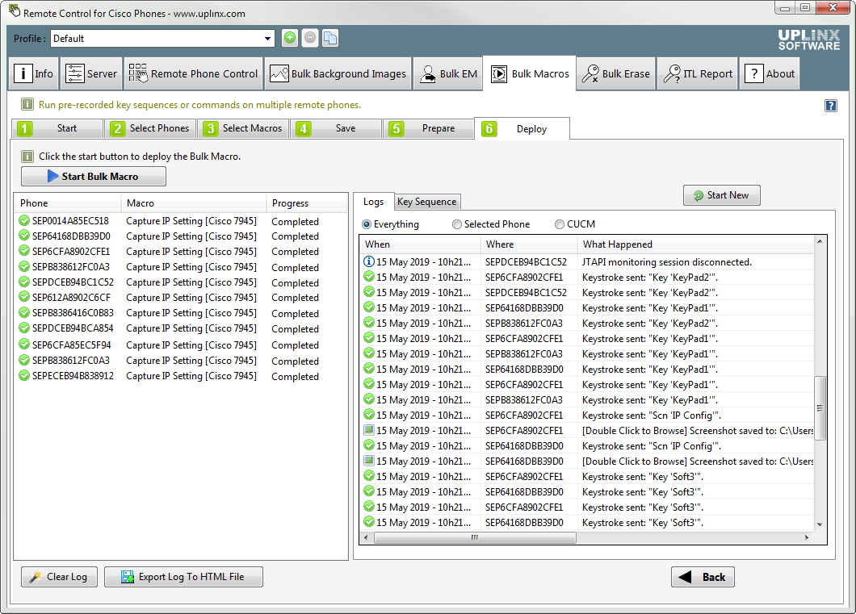Switch to the Logs tab

(373, 202)
